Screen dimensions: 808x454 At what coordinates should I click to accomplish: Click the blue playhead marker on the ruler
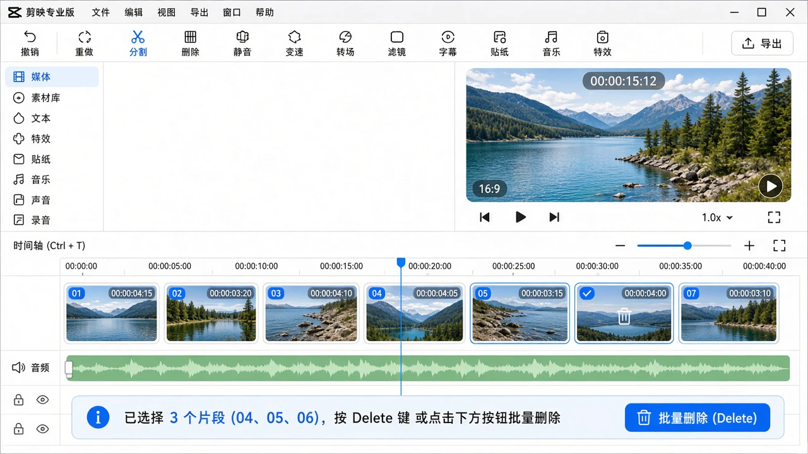tap(401, 262)
